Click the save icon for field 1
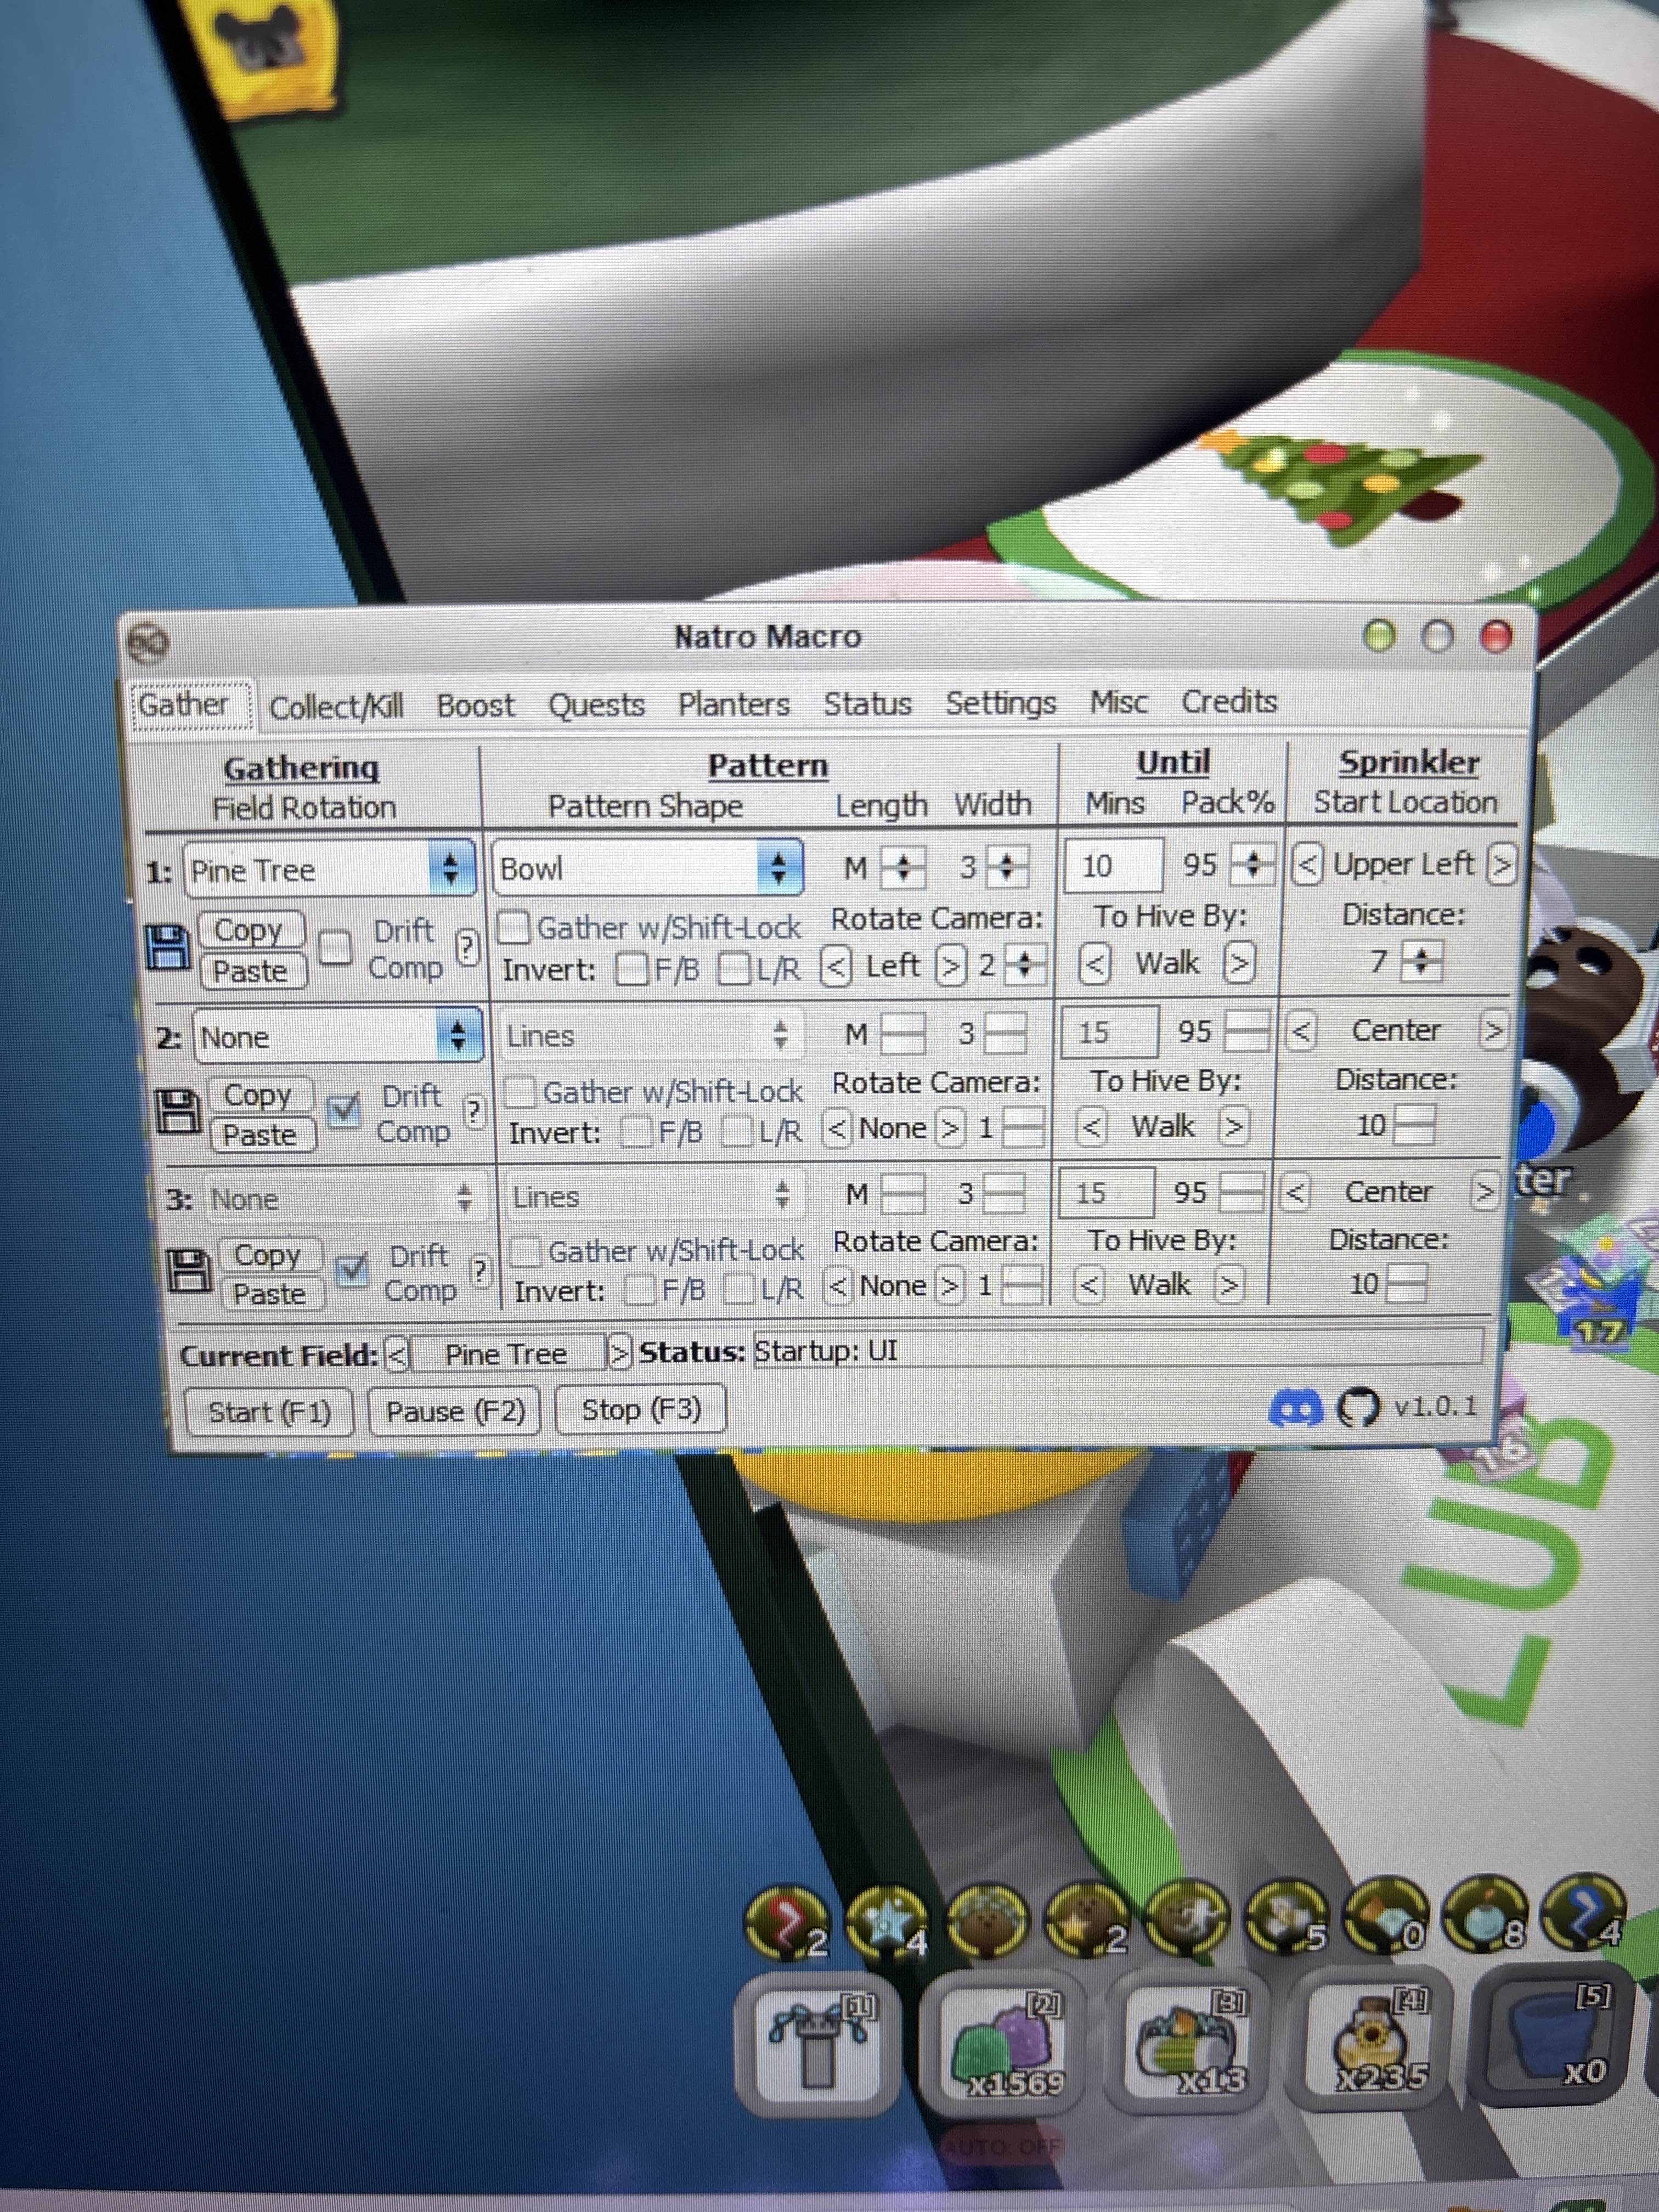The height and width of the screenshot is (2212, 1659). (x=168, y=947)
